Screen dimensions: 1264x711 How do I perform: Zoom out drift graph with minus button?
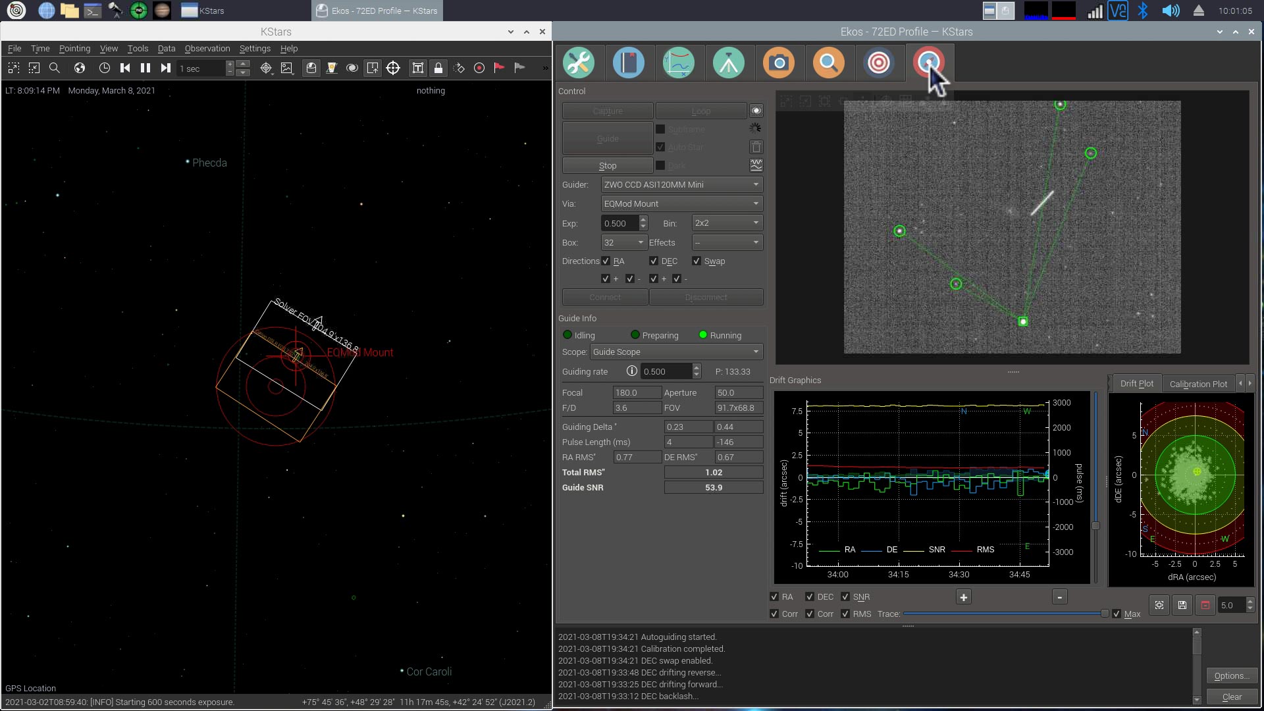tap(1059, 597)
